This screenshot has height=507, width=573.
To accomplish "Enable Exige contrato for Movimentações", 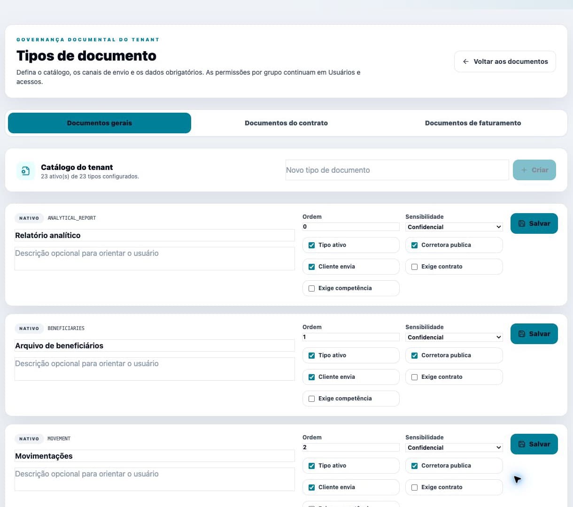I will coord(414,487).
